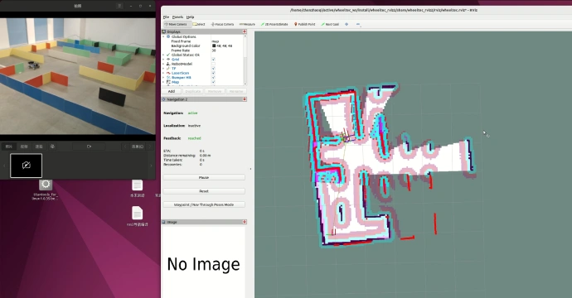Click the RobotModel display icon
Image resolution: width=572 pixels, height=298 pixels.
[168, 64]
